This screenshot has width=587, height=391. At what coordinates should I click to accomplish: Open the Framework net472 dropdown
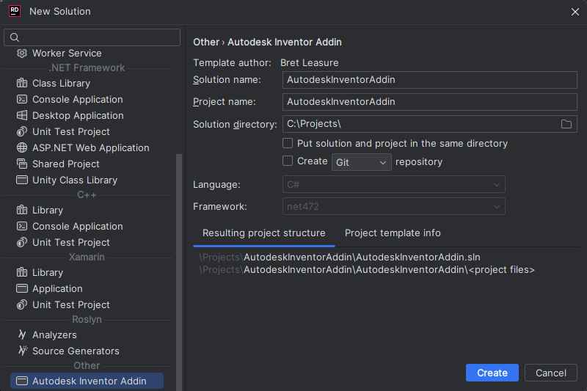point(394,207)
